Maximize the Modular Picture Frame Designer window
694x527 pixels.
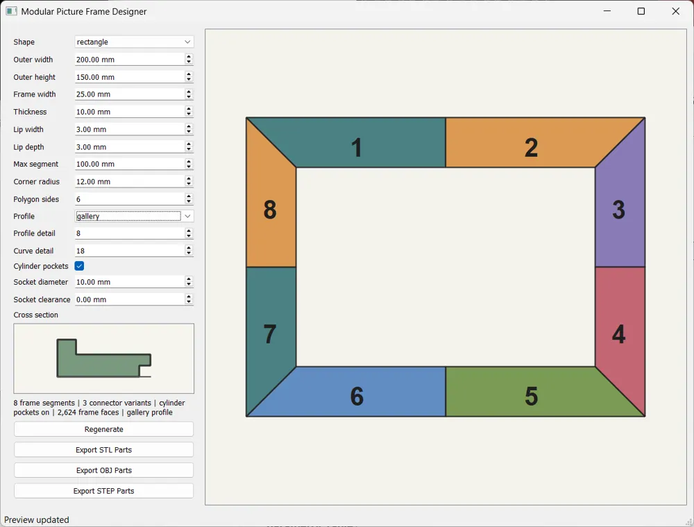point(641,11)
